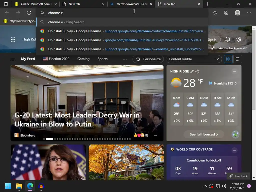This screenshot has height=192, width=256.
Task: Select Gaming feed tab
Action: click(x=83, y=59)
